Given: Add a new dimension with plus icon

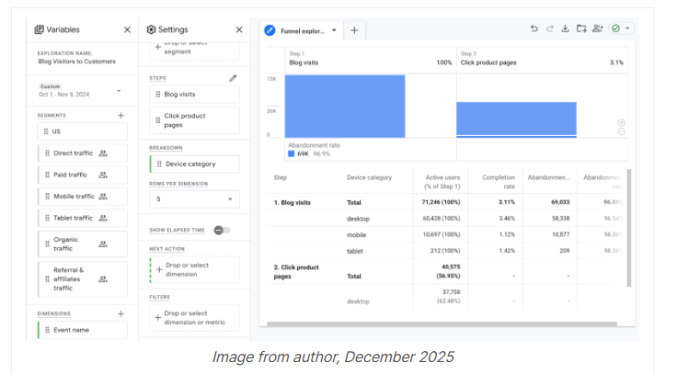Looking at the screenshot, I should coord(120,313).
